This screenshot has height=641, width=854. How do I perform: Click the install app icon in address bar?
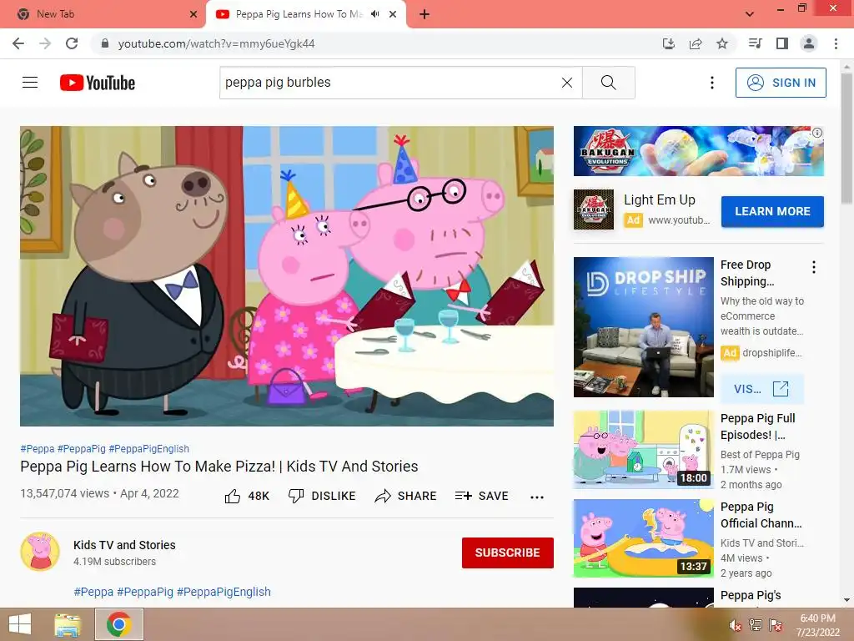tap(668, 43)
